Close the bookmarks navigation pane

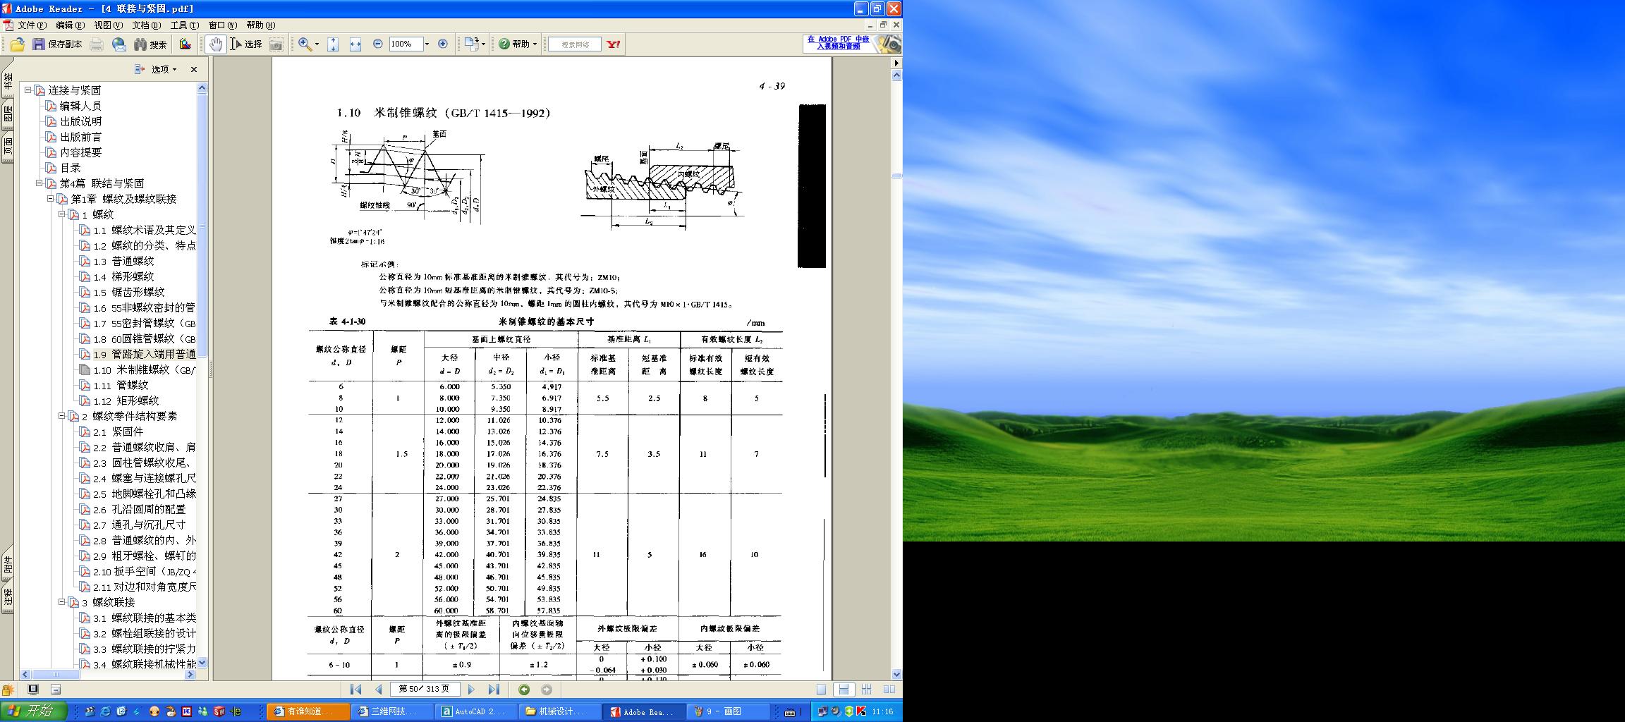pyautogui.click(x=194, y=69)
